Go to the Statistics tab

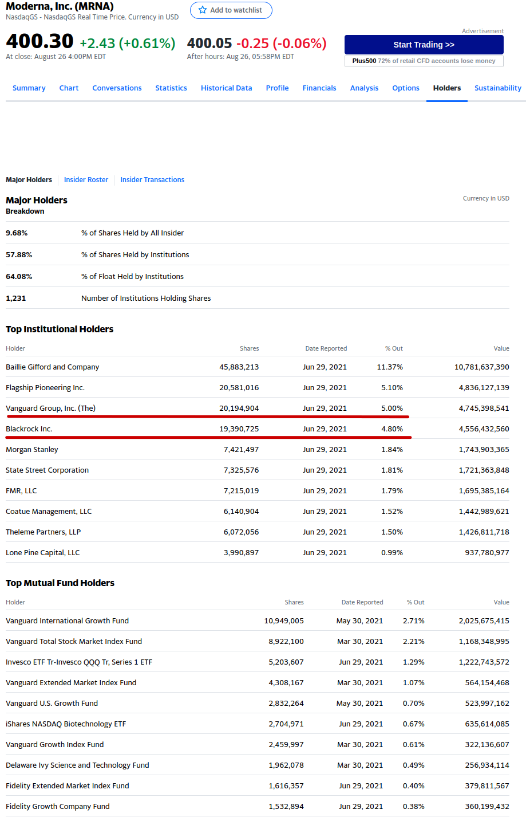171,88
